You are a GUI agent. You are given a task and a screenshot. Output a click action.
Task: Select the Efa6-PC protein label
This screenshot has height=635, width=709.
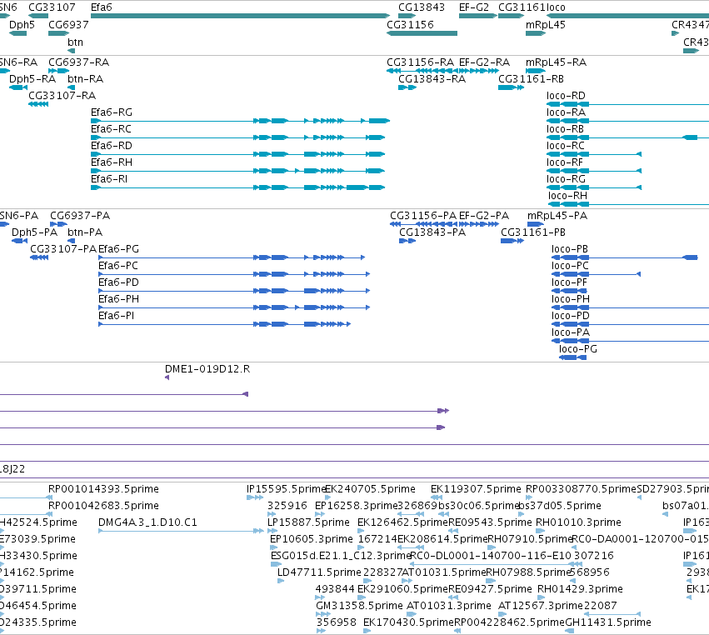118,266
